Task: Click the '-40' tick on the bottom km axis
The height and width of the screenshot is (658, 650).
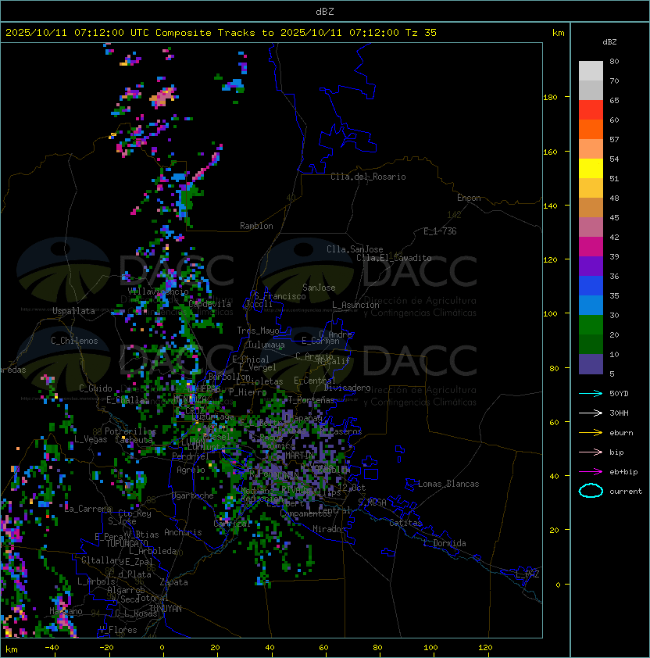Action: [52, 648]
